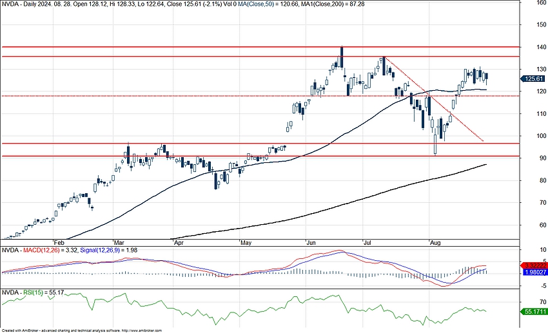The width and height of the screenshot is (548, 333).
Task: Click the 125.61 last price tag on axis
Action: (533, 79)
